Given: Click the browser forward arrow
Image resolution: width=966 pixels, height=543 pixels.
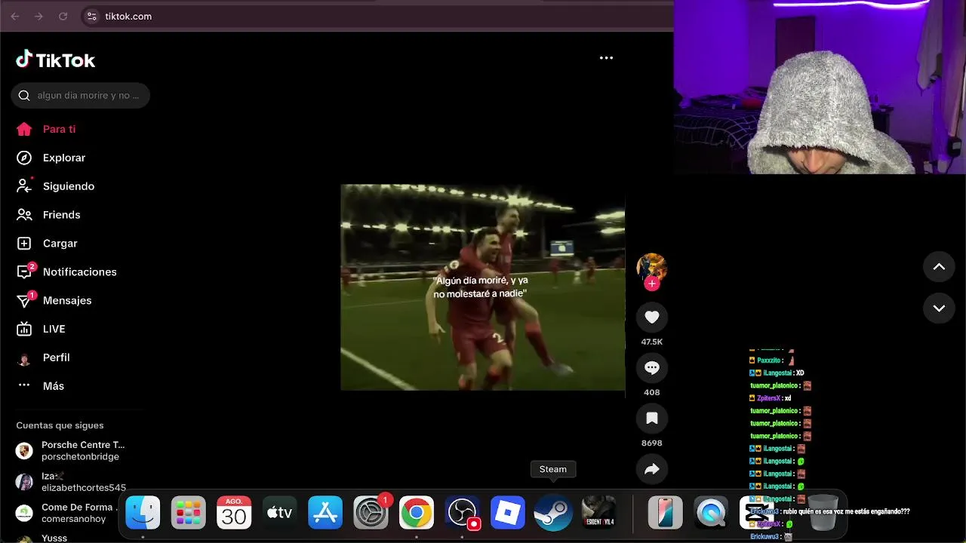Looking at the screenshot, I should pos(39,16).
